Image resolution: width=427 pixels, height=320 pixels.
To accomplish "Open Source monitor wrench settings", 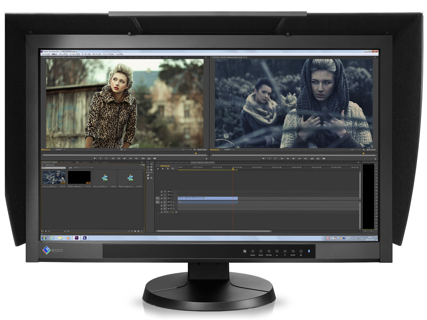I will coord(195,150).
